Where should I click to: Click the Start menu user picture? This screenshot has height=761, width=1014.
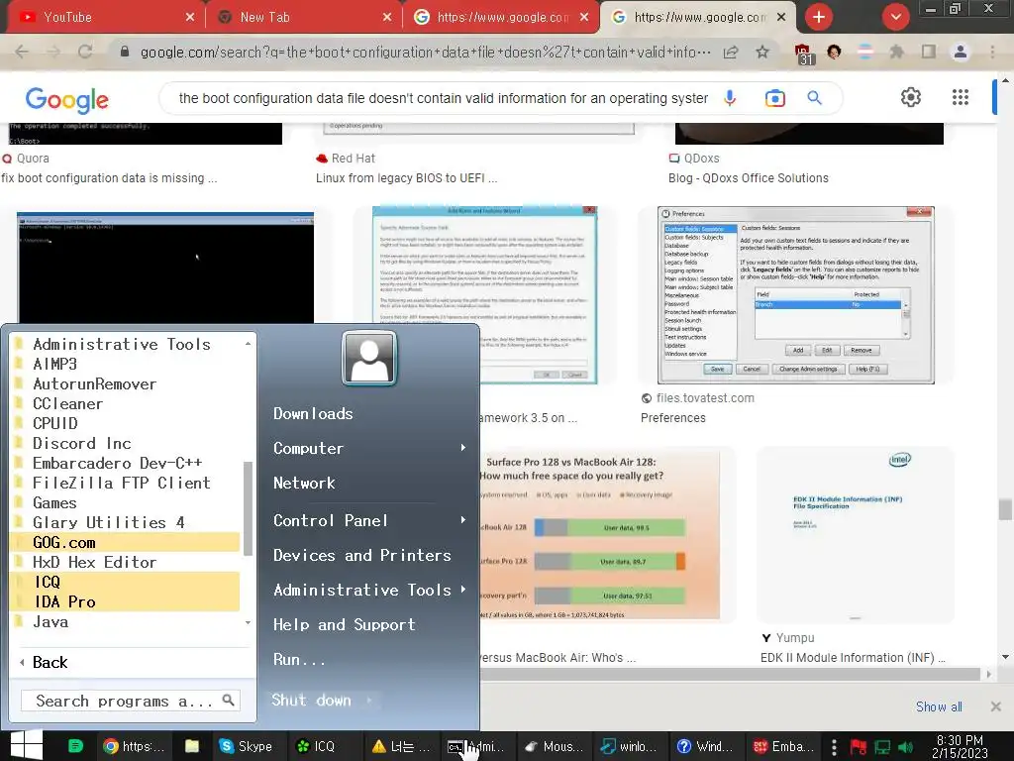[x=369, y=358]
